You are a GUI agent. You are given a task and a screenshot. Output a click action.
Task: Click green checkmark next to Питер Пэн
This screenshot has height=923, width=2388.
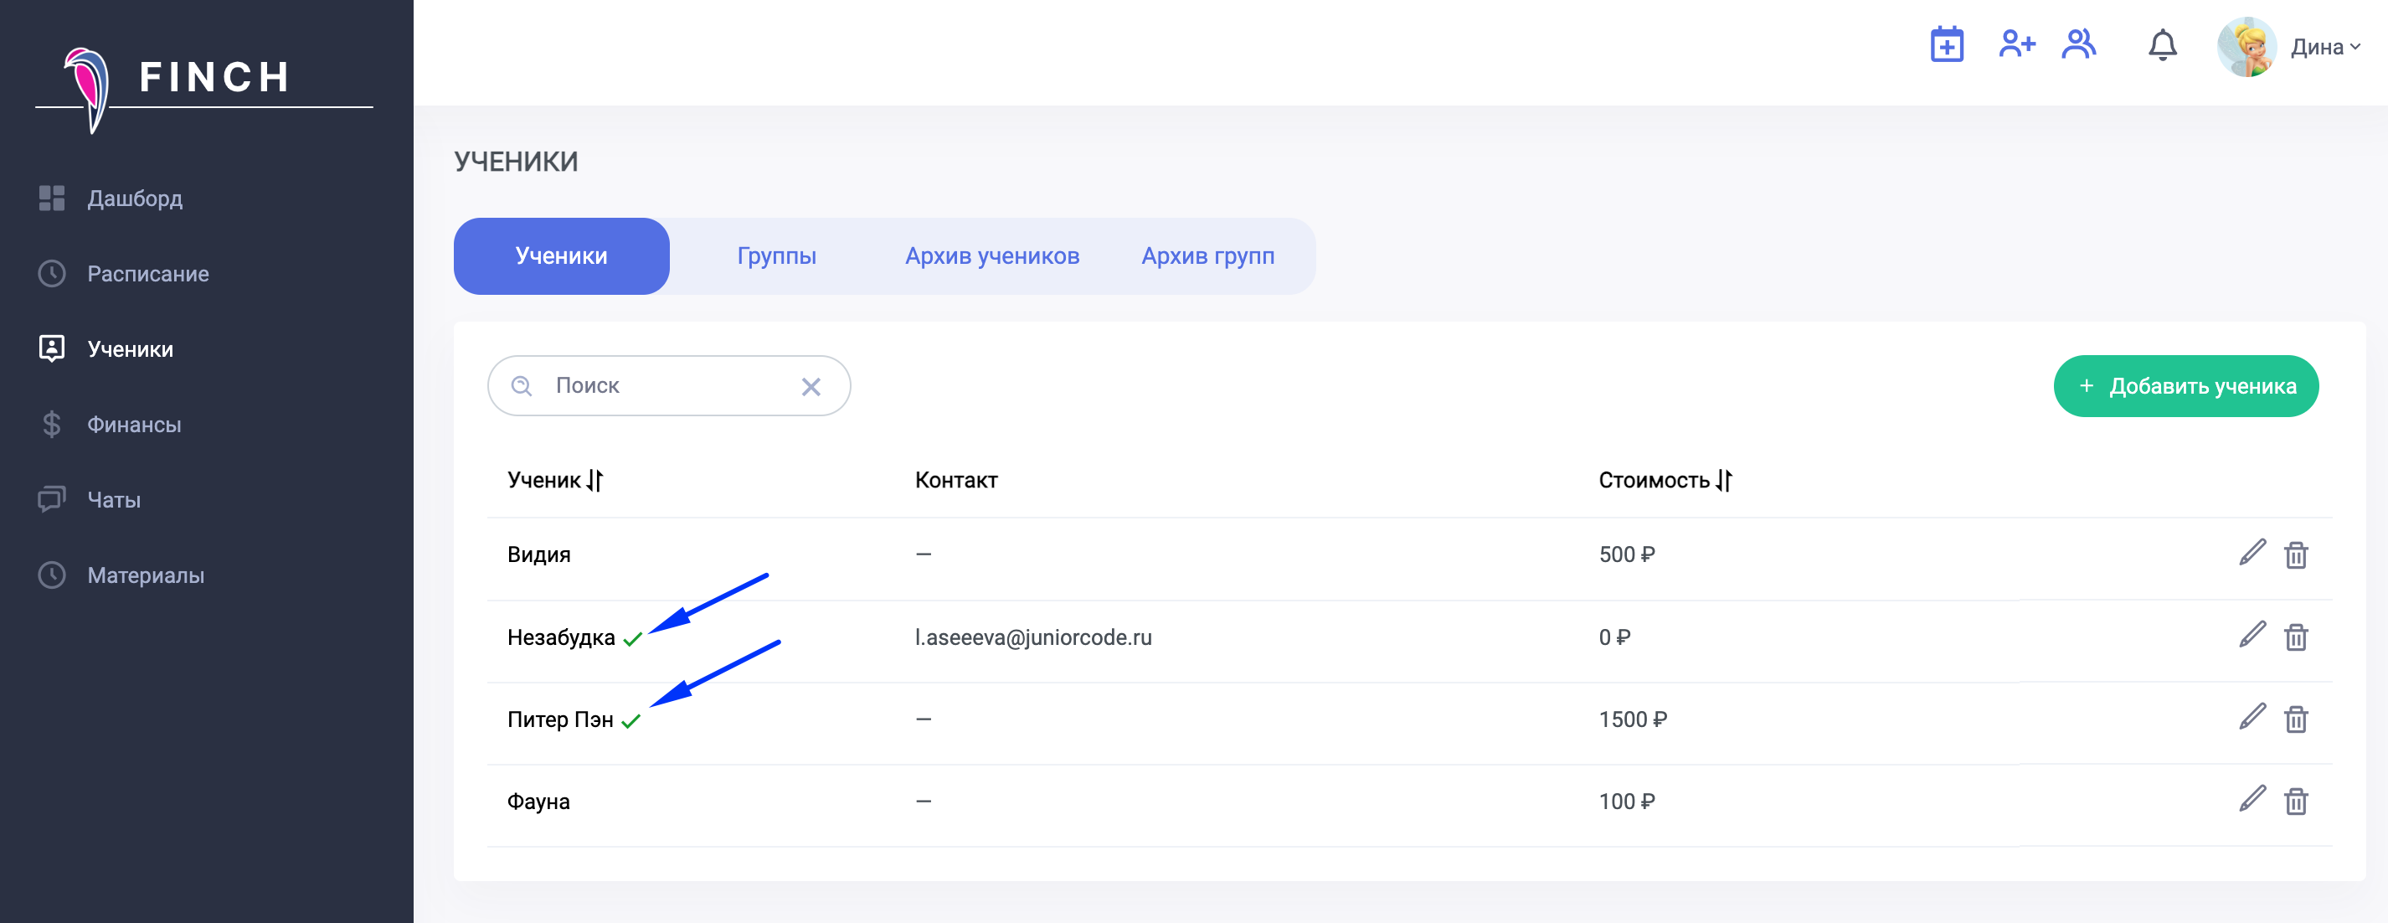[x=630, y=722]
